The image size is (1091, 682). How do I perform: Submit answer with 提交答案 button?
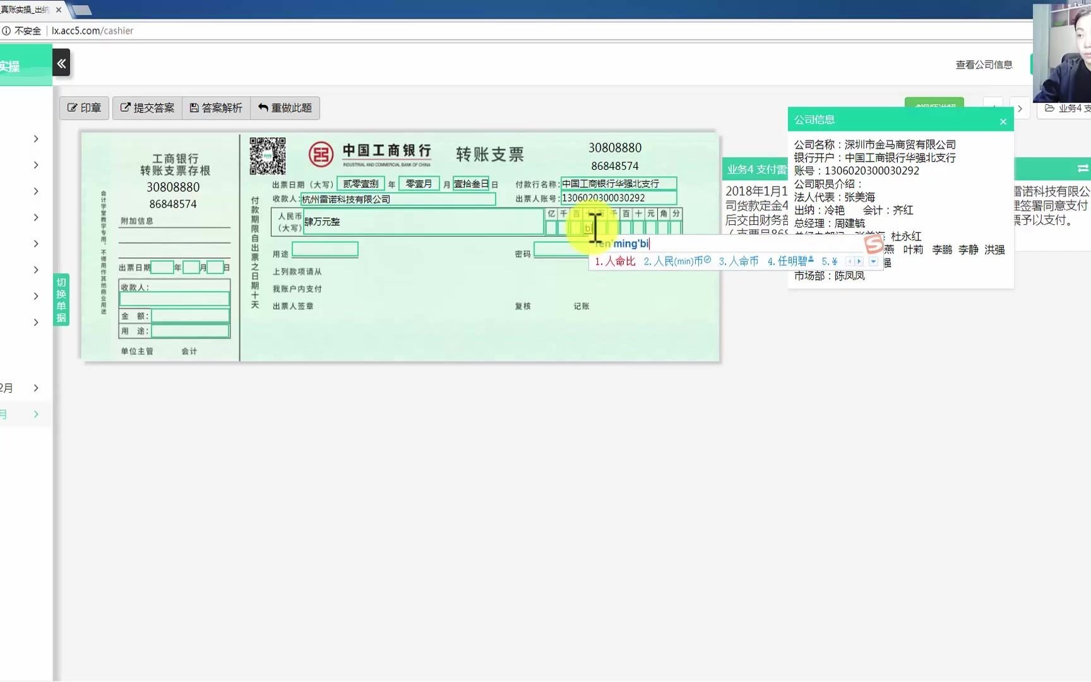(x=148, y=108)
